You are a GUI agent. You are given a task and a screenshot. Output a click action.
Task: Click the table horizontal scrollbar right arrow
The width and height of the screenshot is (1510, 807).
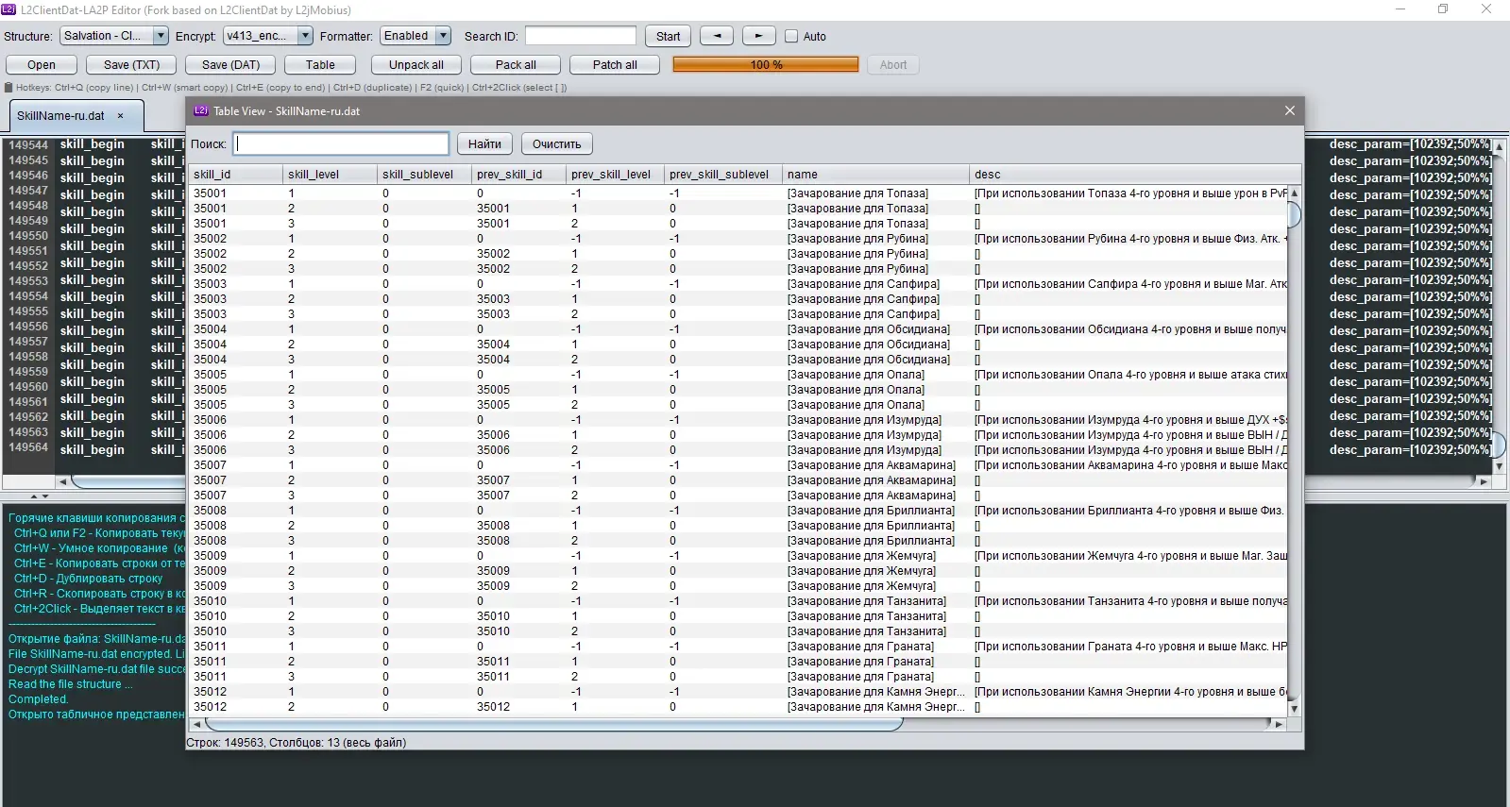[1279, 724]
